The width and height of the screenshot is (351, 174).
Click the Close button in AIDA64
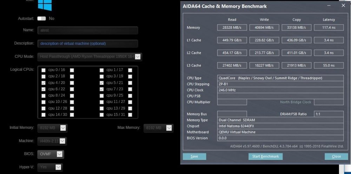[336, 156]
